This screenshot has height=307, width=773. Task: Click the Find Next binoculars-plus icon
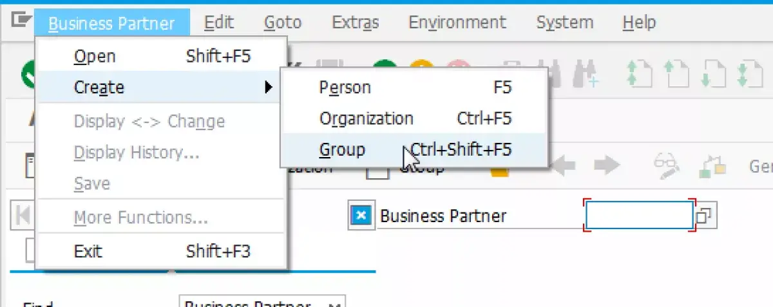coord(589,73)
